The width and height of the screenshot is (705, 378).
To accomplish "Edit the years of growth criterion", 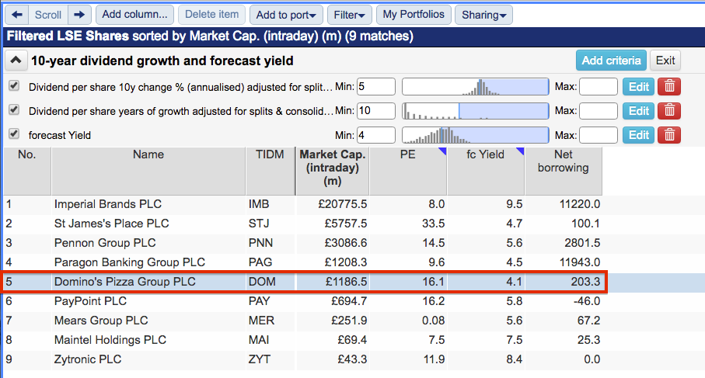I will pos(638,111).
